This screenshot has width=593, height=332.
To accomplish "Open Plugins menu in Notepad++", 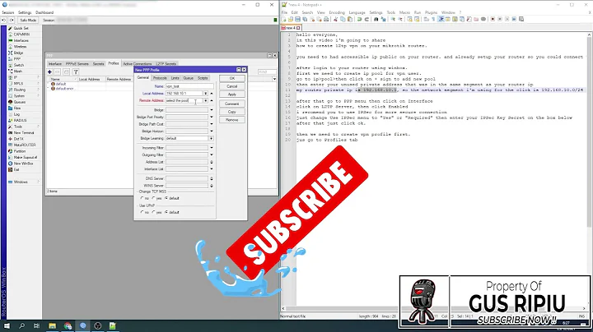I will pos(431,12).
